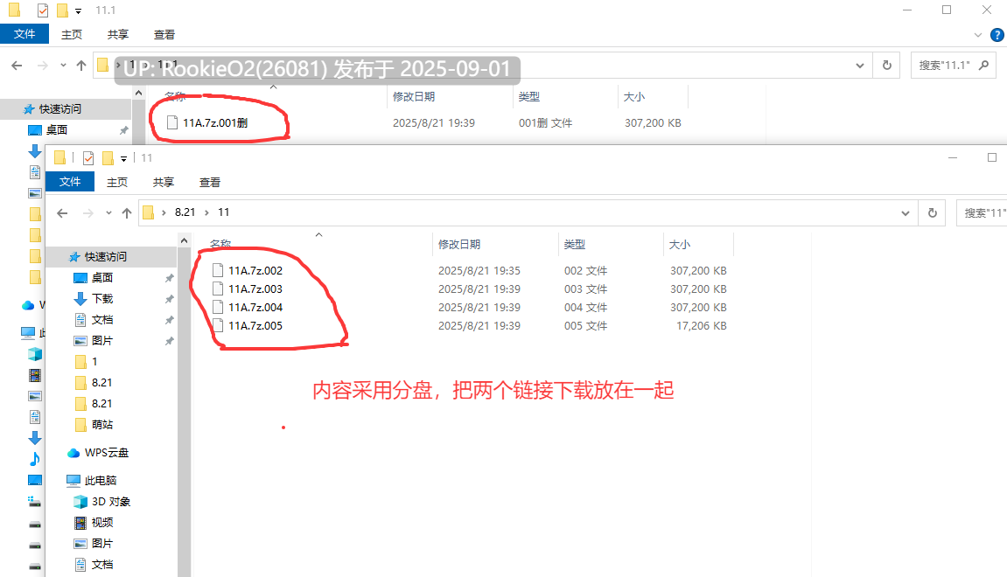
Task: Open address history dropdown in the 11 window
Action: [906, 213]
